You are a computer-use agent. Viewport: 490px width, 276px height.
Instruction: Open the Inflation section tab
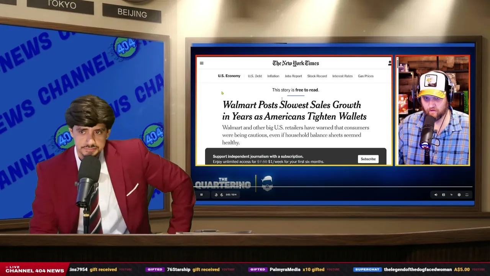(x=273, y=76)
